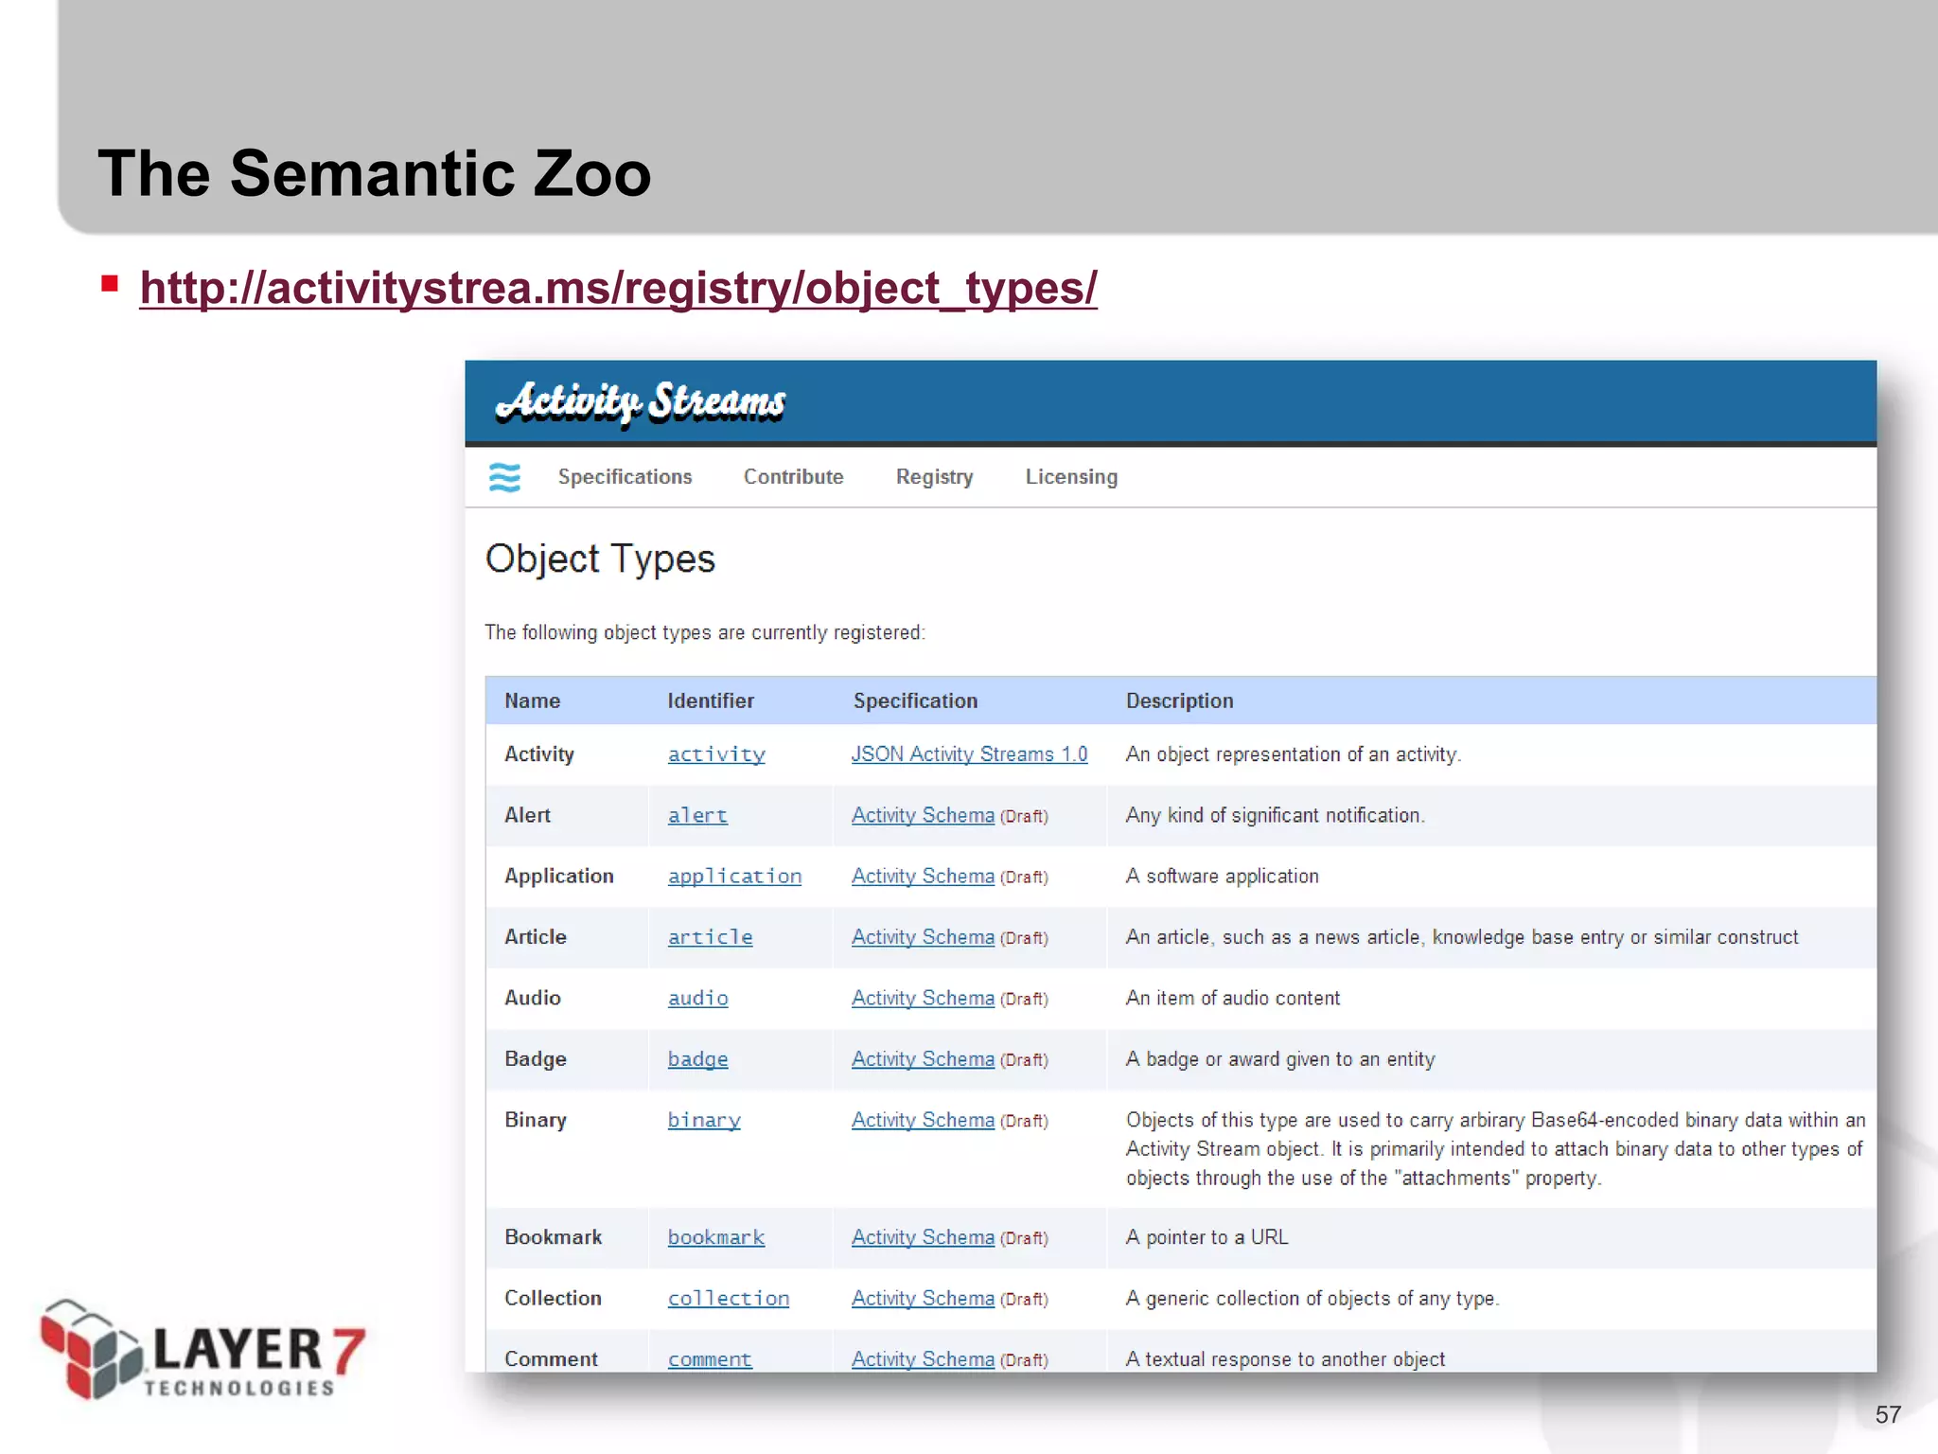Click the alert identifier link
This screenshot has height=1454, width=1938.
(697, 815)
